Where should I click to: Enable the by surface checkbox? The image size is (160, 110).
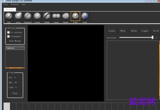(8, 32)
